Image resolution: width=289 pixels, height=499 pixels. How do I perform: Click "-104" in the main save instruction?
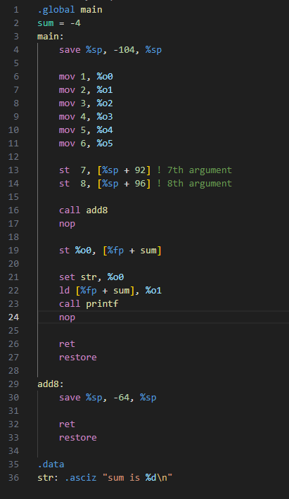tap(124, 50)
